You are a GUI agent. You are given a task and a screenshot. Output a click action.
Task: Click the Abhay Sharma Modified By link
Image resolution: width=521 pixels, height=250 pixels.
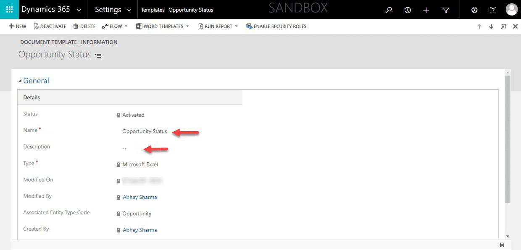click(139, 197)
